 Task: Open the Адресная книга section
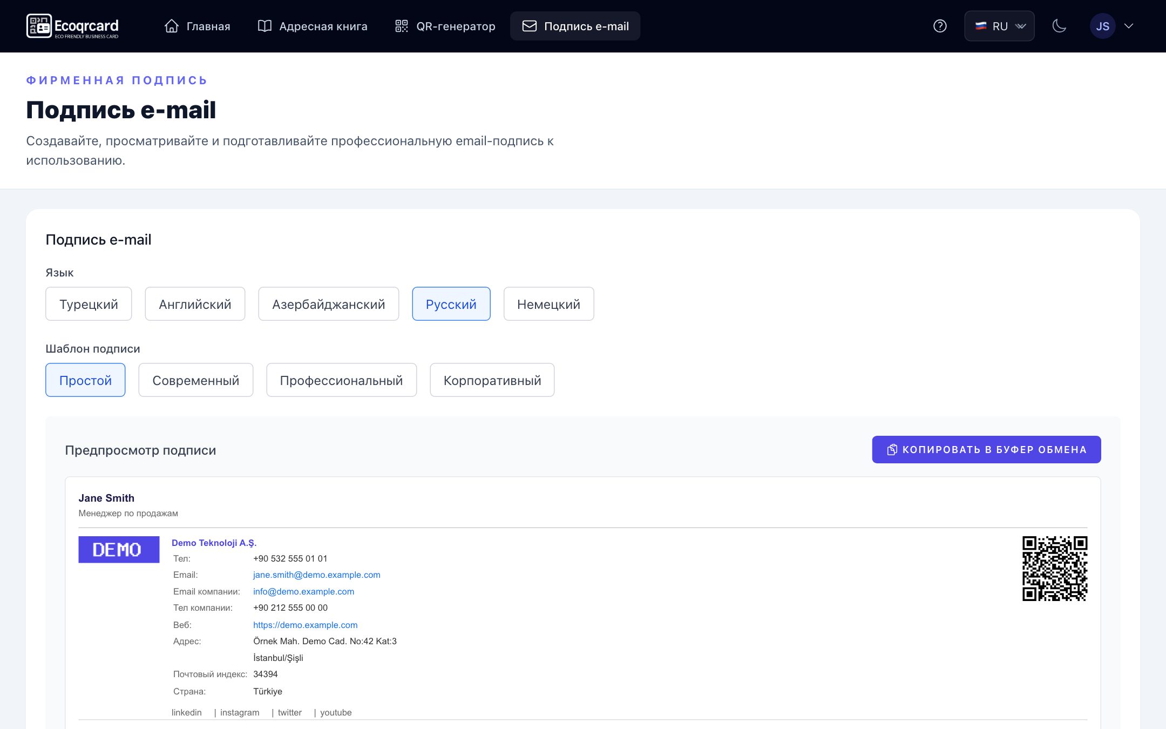(x=313, y=26)
